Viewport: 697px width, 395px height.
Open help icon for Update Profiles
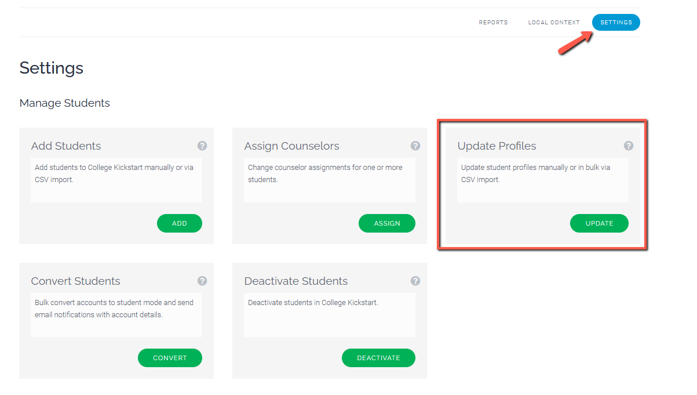(629, 146)
